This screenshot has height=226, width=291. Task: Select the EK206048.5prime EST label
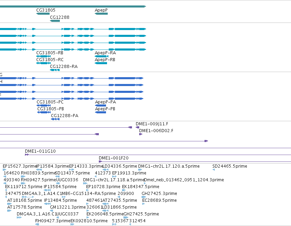pyautogui.click(x=105, y=214)
